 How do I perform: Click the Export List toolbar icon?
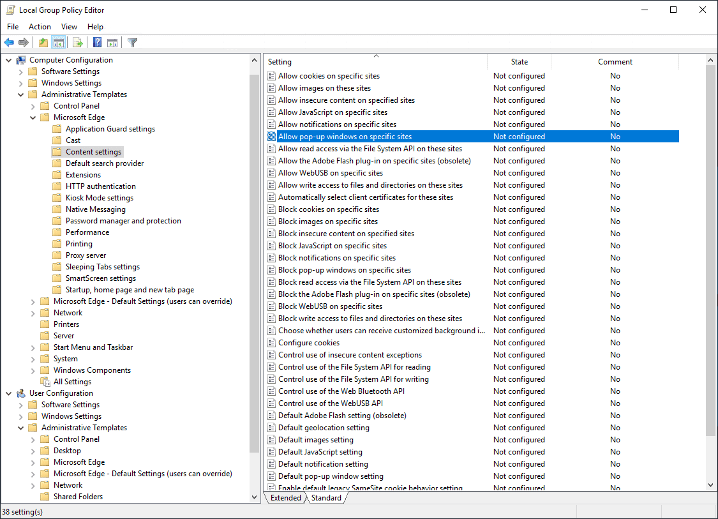[78, 43]
